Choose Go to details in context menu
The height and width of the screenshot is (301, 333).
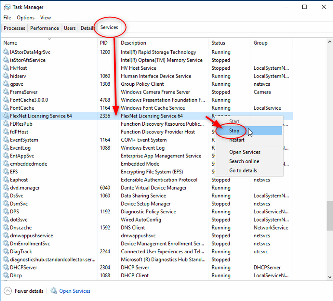(243, 170)
